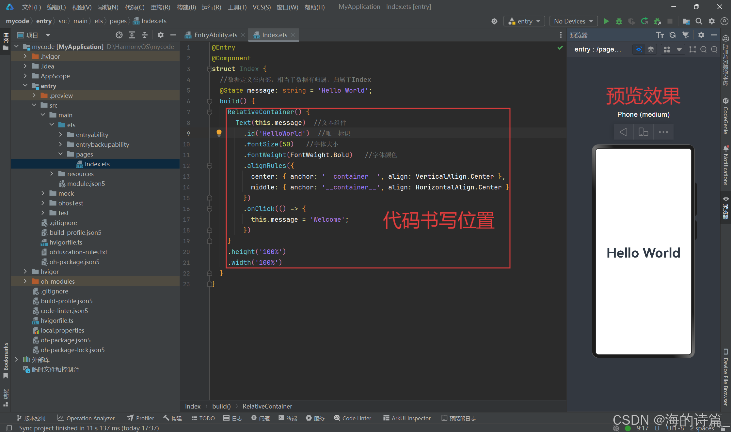Image resolution: width=731 pixels, height=432 pixels.
Task: Rotate the preview device orientation
Action: pyautogui.click(x=643, y=132)
